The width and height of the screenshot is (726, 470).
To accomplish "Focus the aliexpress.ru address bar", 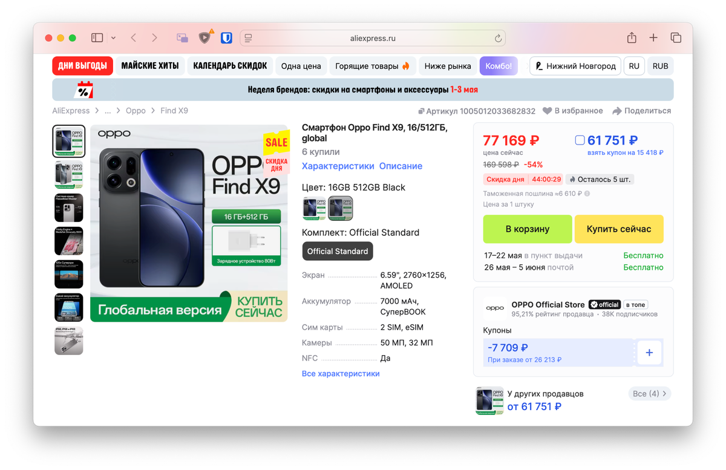I will pyautogui.click(x=373, y=38).
